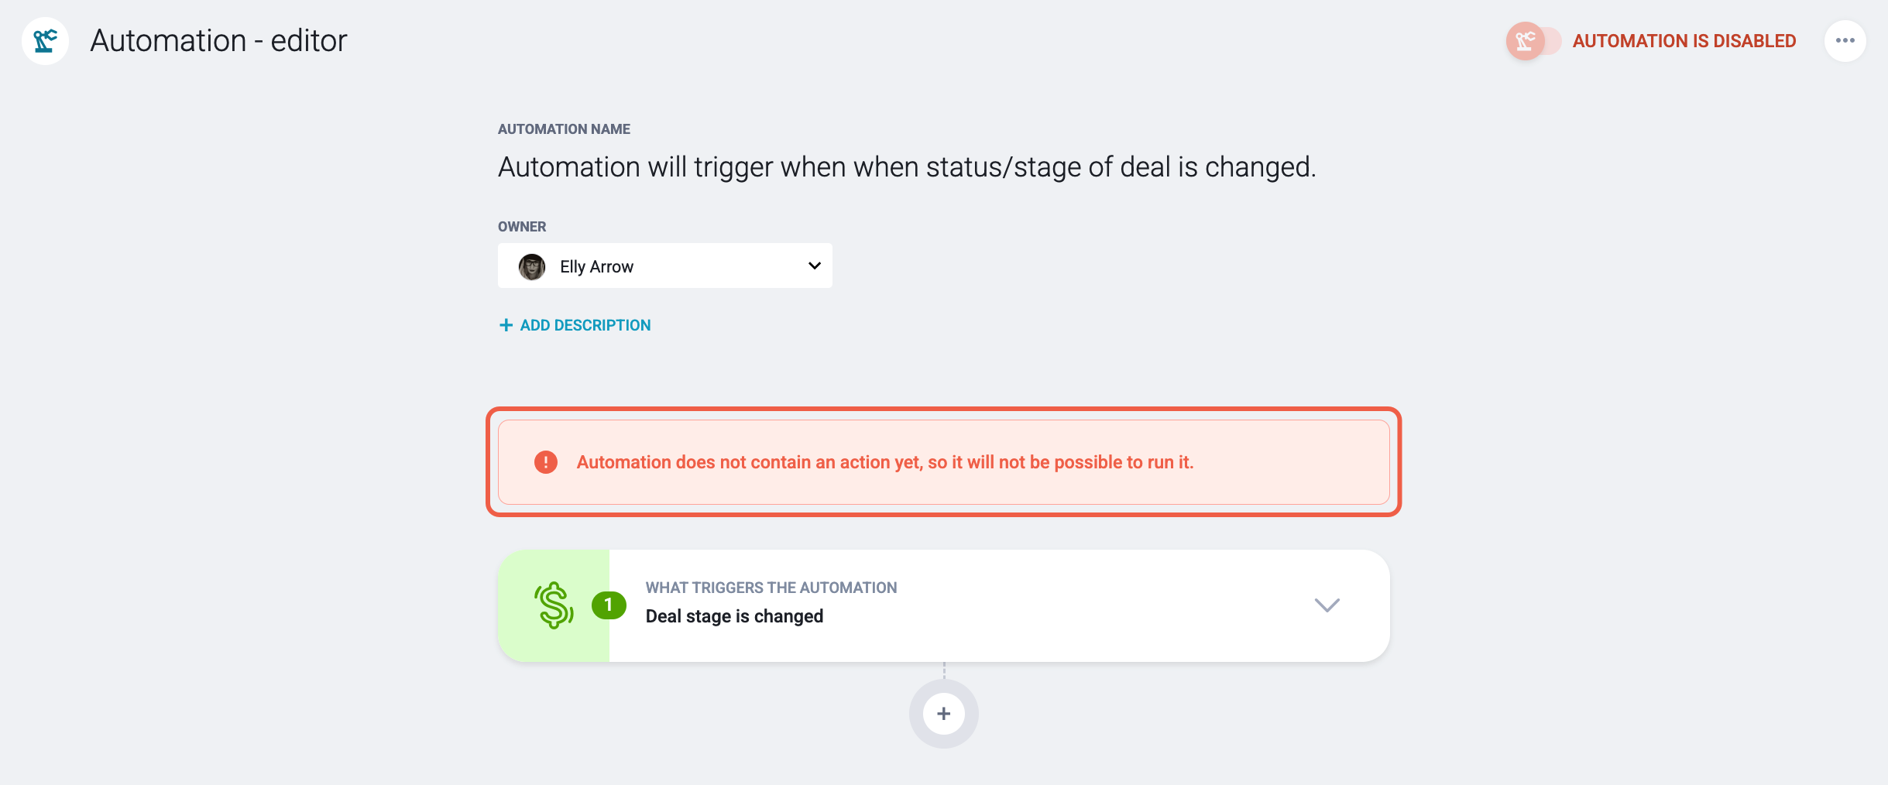Click Elly Arrow's avatar picture
The image size is (1888, 785).
532,266
